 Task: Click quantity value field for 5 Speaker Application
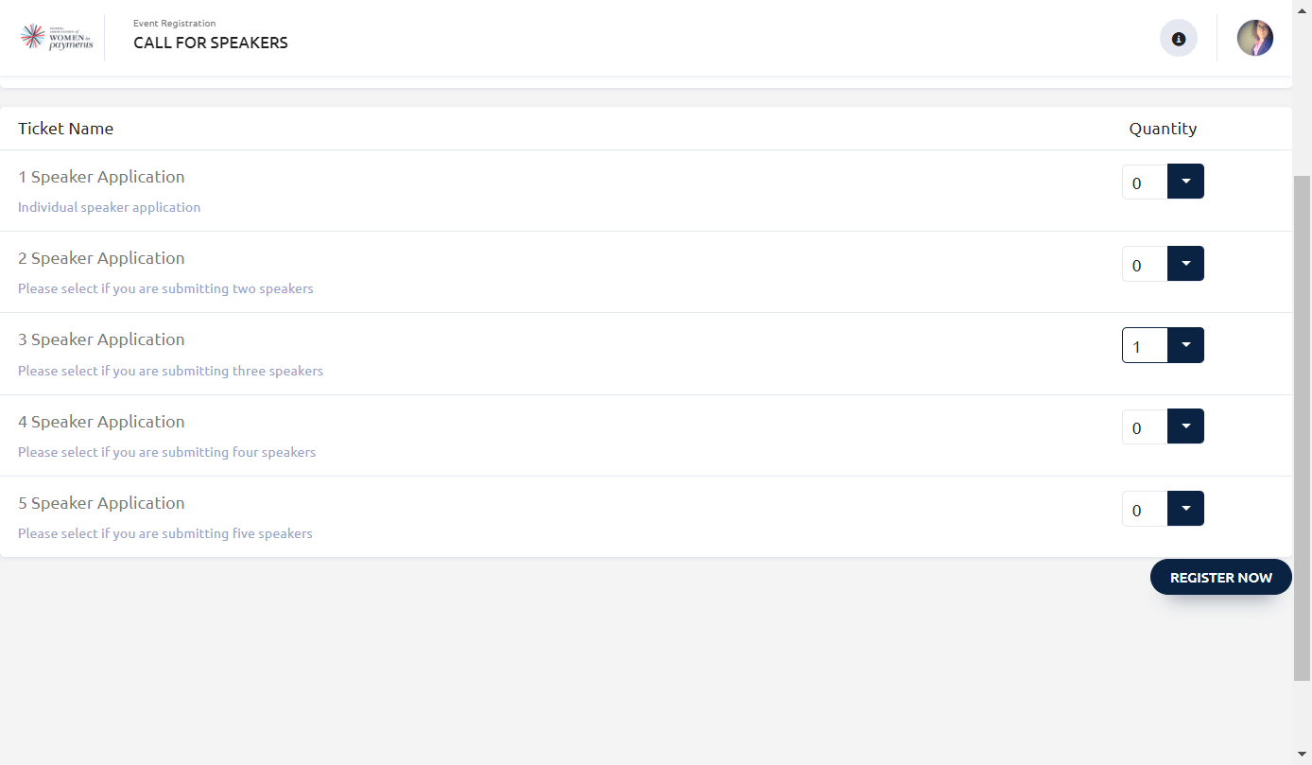pyautogui.click(x=1145, y=510)
